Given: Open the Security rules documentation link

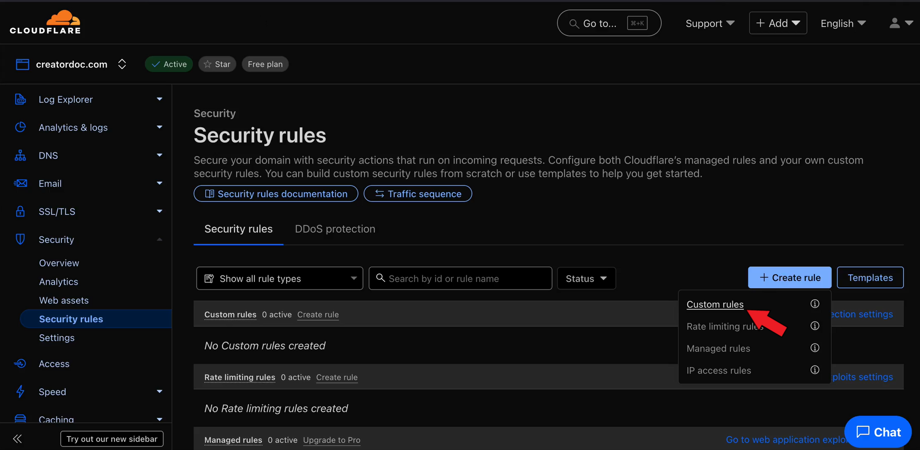Looking at the screenshot, I should coord(276,194).
